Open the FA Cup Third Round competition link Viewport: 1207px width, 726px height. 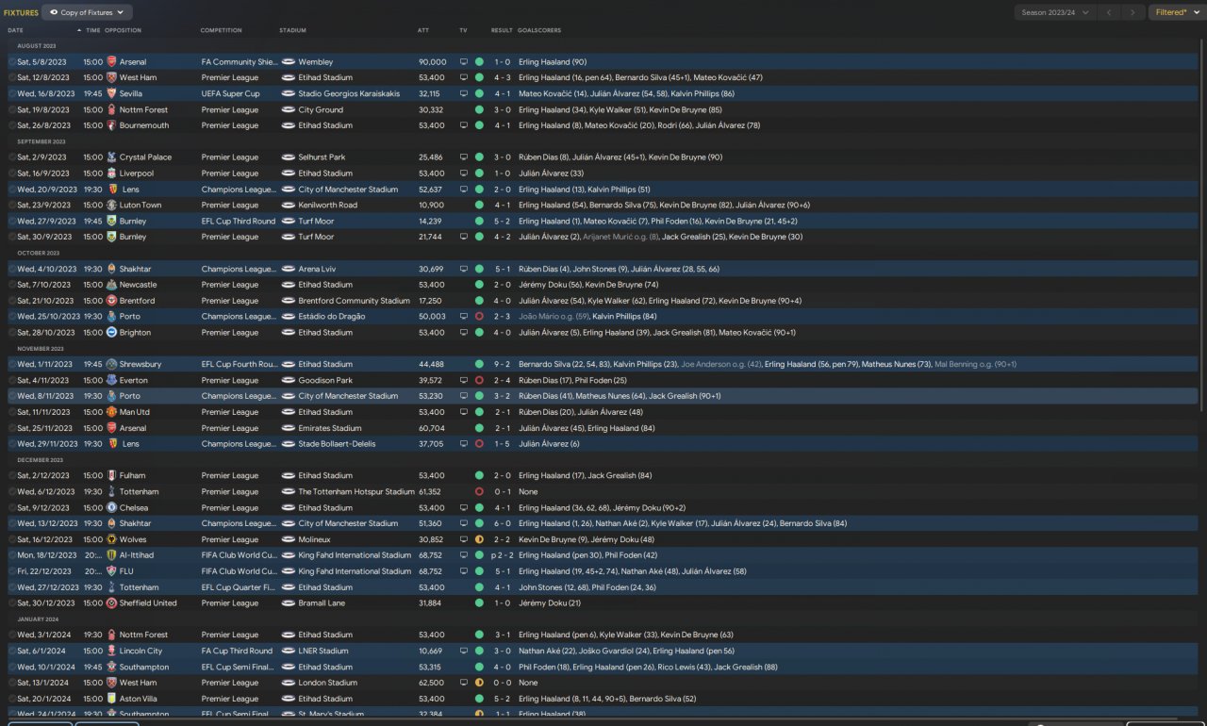[237, 652]
